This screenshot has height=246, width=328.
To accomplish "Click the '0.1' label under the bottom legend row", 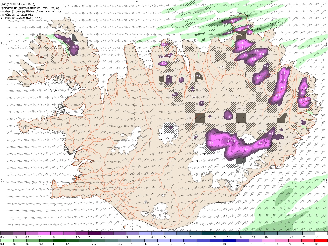I will coord(2,244).
